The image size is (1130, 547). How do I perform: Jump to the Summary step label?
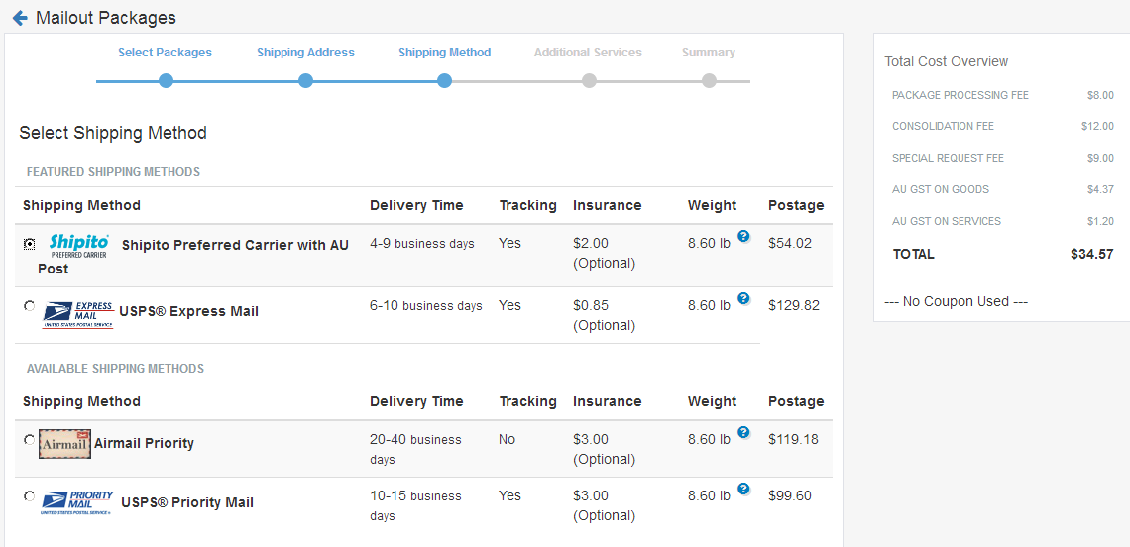click(709, 53)
